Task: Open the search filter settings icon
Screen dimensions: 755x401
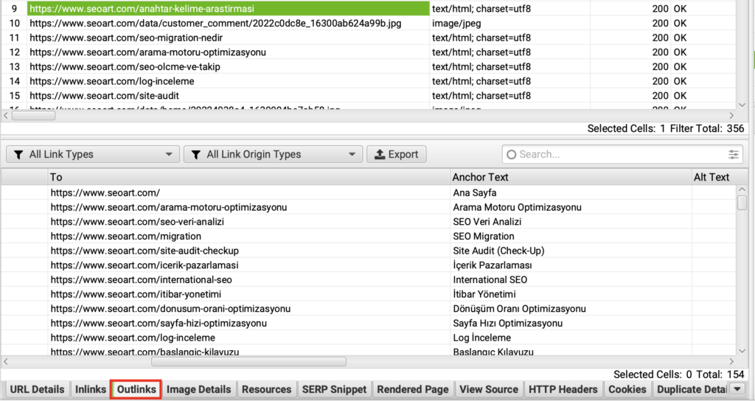Action: (x=733, y=155)
